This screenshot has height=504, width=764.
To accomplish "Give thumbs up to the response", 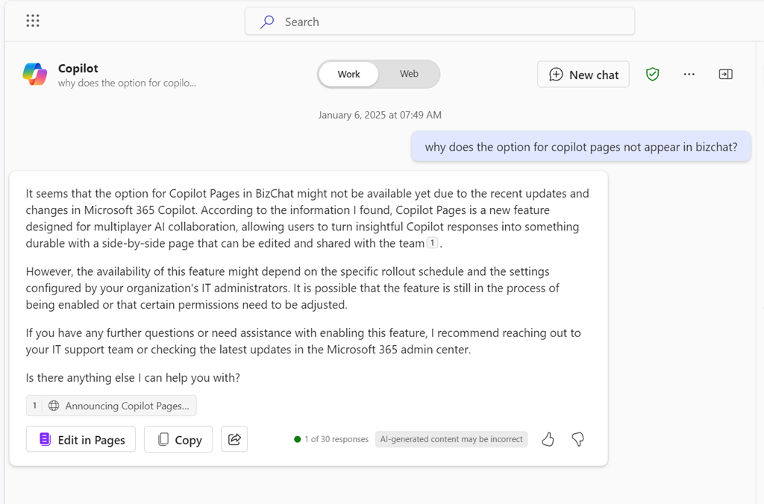I will coord(548,439).
